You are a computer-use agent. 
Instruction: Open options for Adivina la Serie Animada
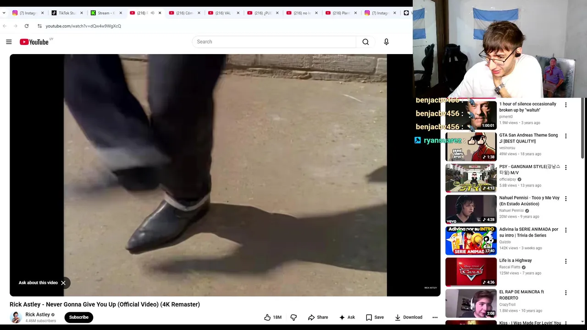click(x=565, y=230)
